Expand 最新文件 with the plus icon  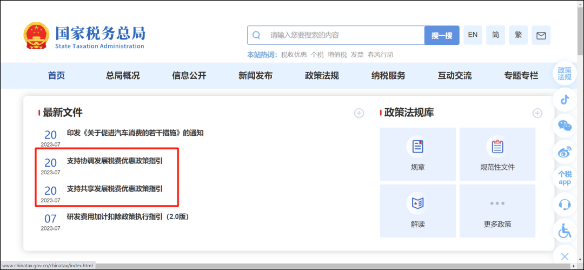pyautogui.click(x=359, y=113)
